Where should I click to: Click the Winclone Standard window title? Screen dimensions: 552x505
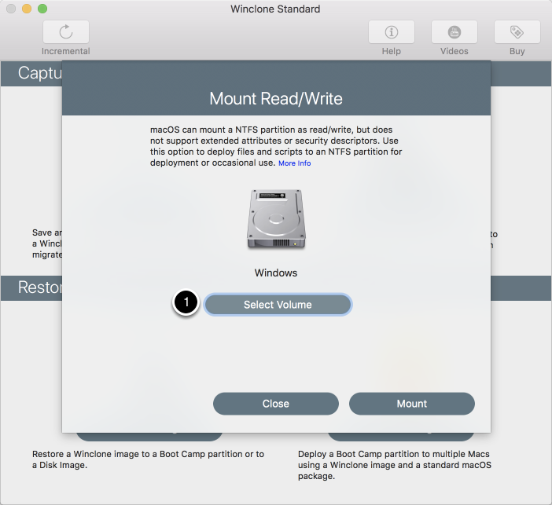pos(275,9)
